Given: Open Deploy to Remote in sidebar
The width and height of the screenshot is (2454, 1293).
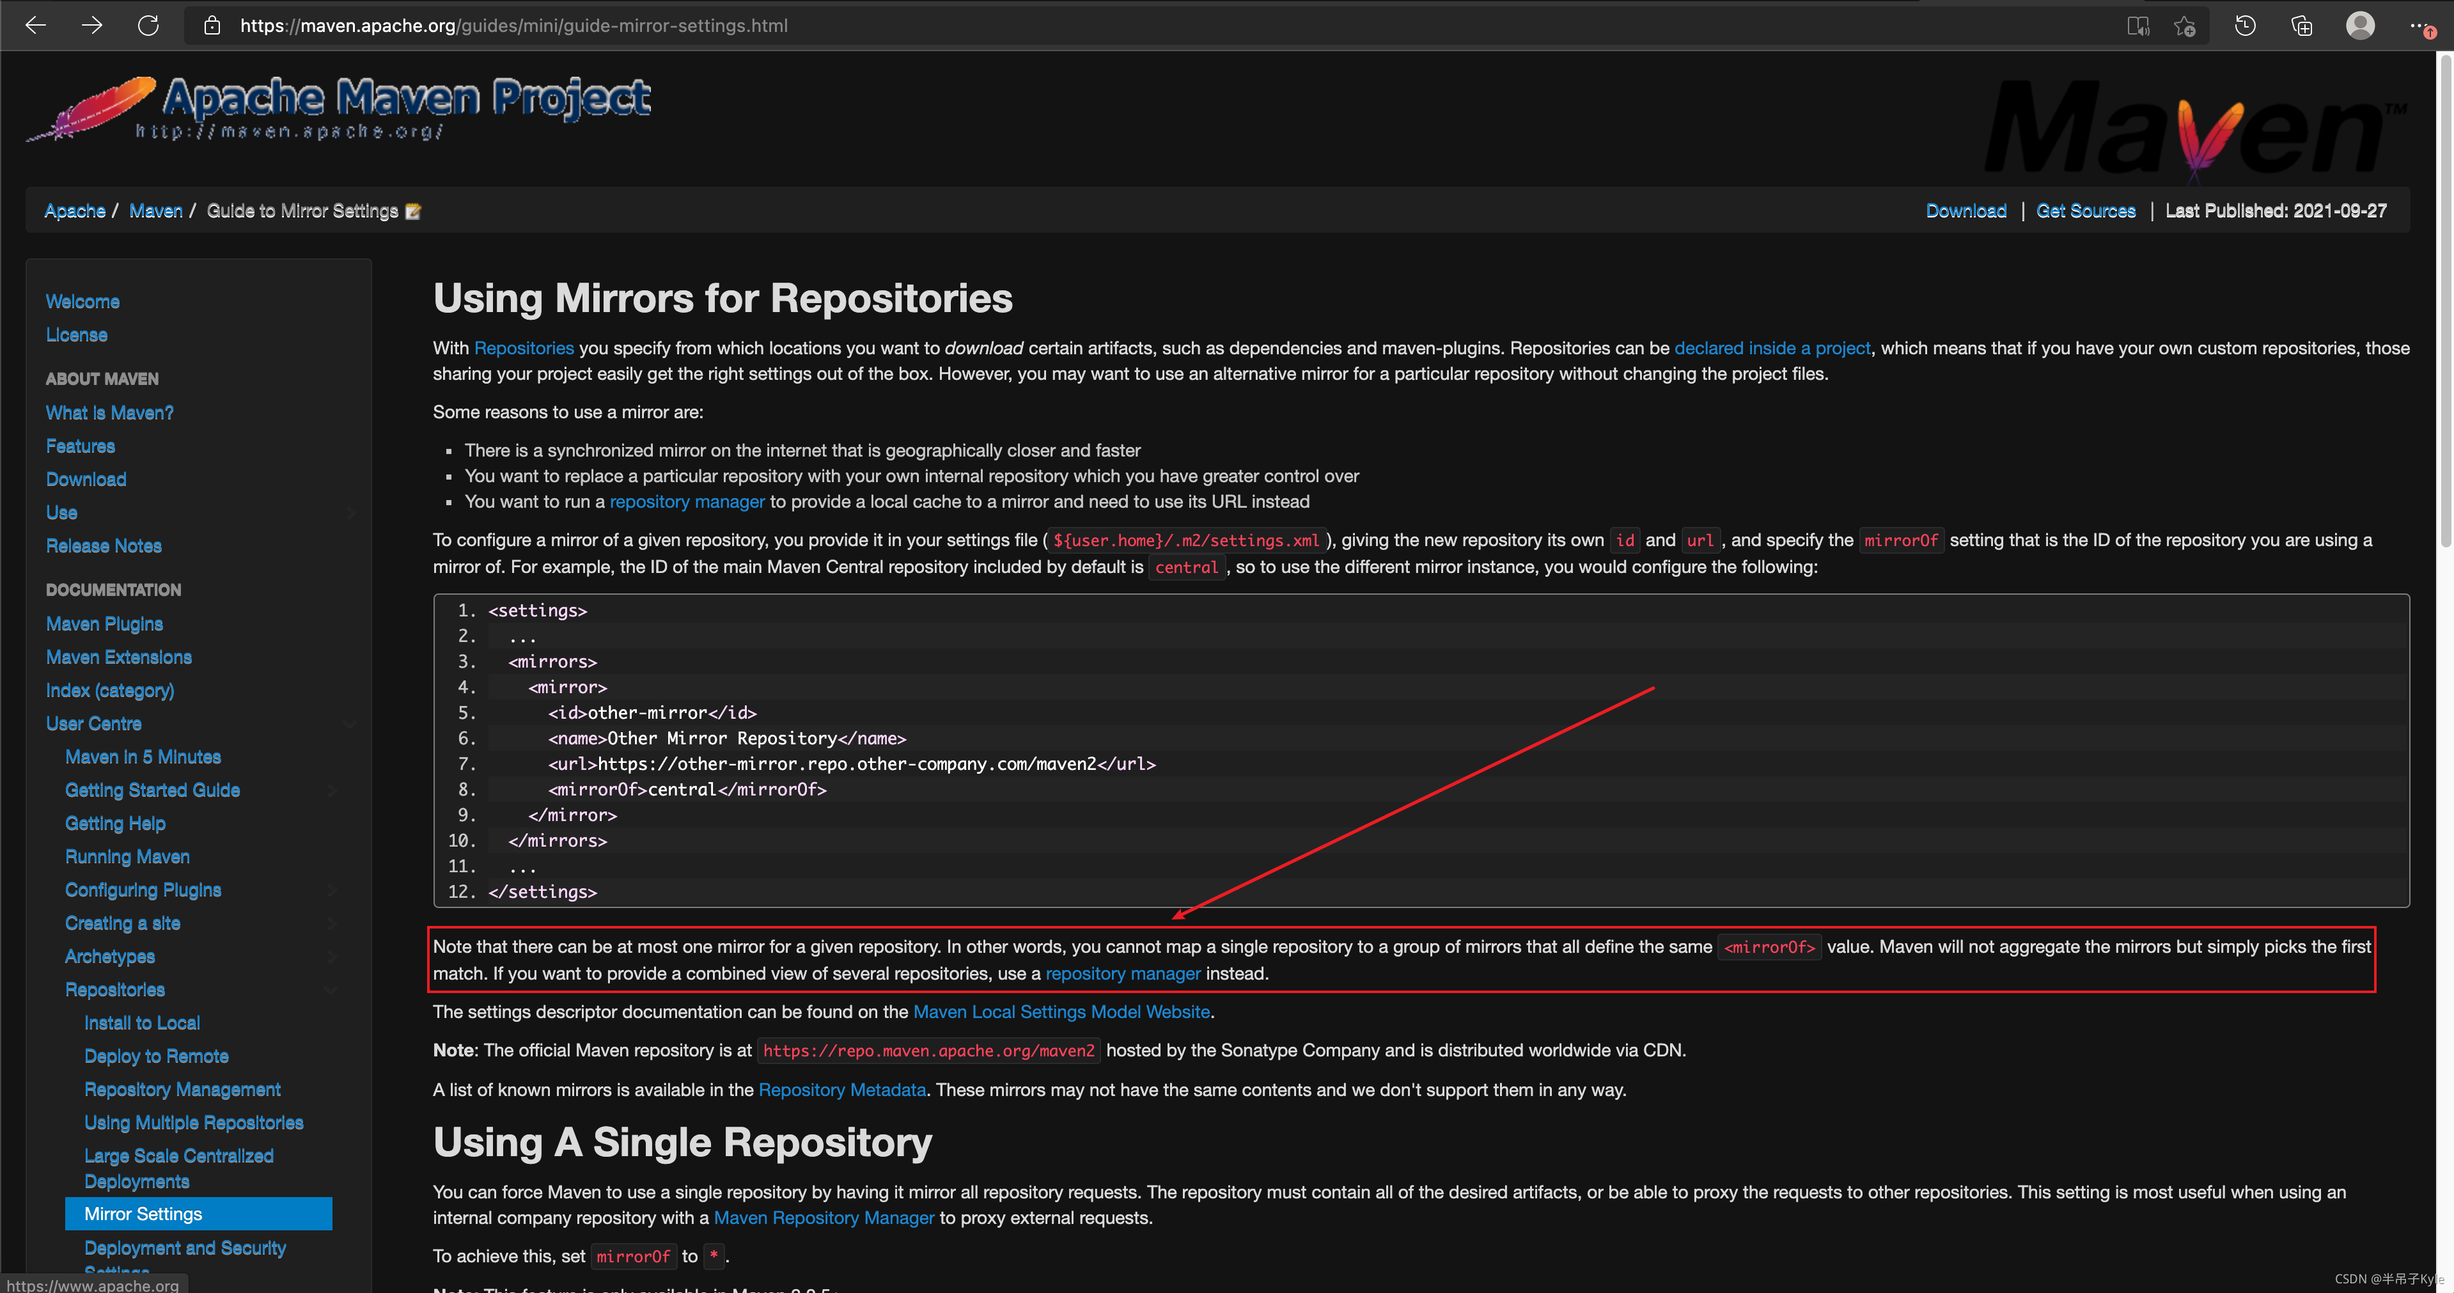Looking at the screenshot, I should tap(156, 1056).
